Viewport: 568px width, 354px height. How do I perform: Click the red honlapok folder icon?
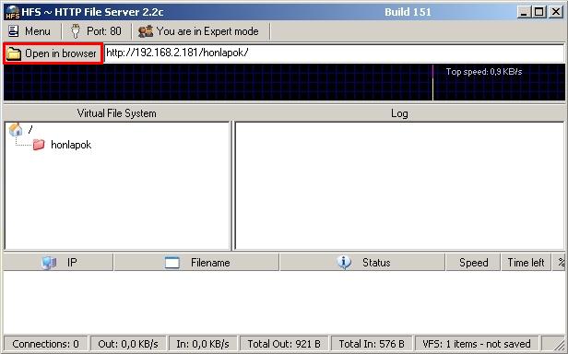click(39, 145)
